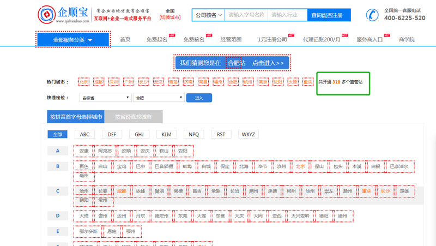
Task: Open the 安徽省 province dropdown
Action: pos(105,98)
